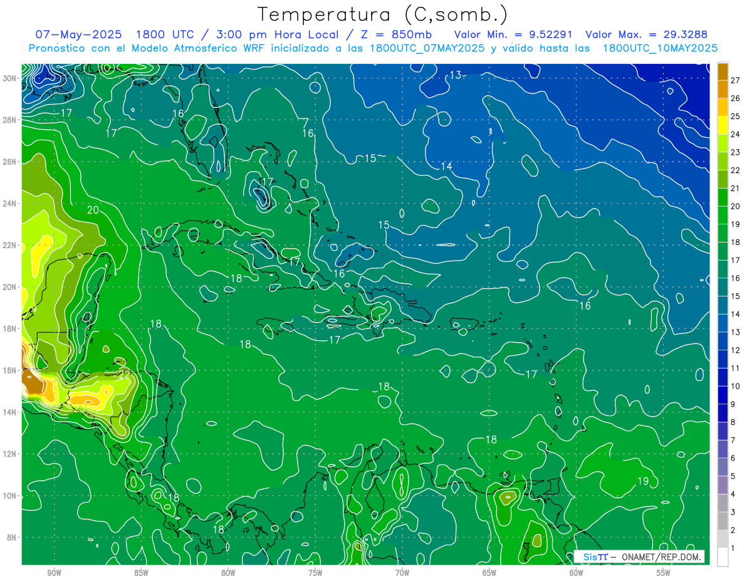752x581 pixels.
Task: Select the "07-May-2025" date text
Action: pyautogui.click(x=78, y=34)
